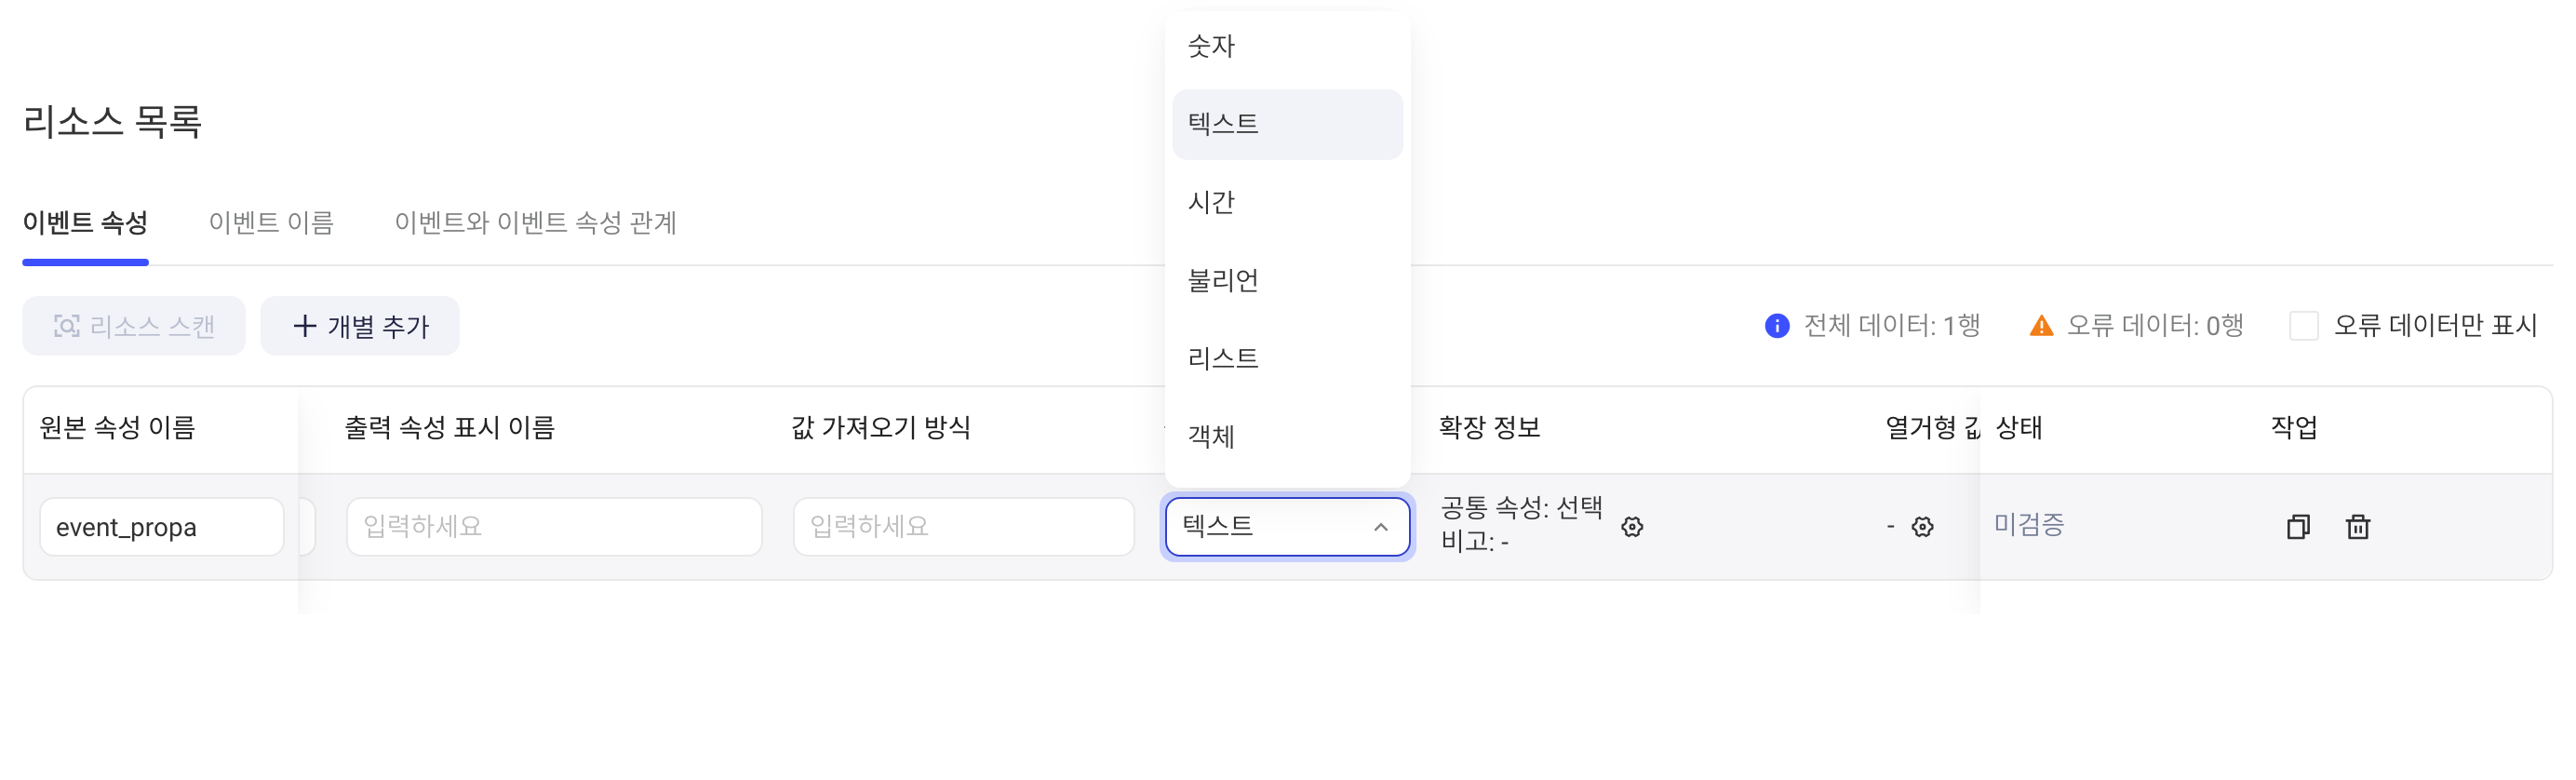Click the orange warning icon by 오류 데이터

click(2041, 326)
